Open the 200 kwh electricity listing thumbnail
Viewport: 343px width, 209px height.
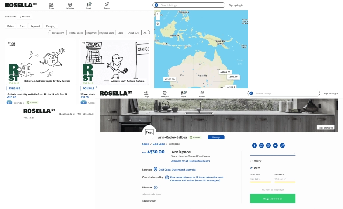[x=40, y=63]
